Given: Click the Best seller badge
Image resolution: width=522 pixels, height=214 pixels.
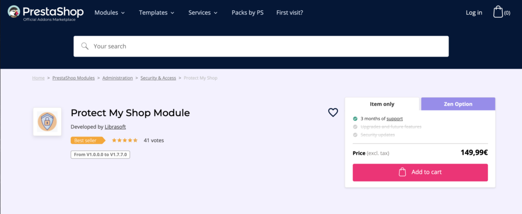Looking at the screenshot, I should click(x=88, y=141).
